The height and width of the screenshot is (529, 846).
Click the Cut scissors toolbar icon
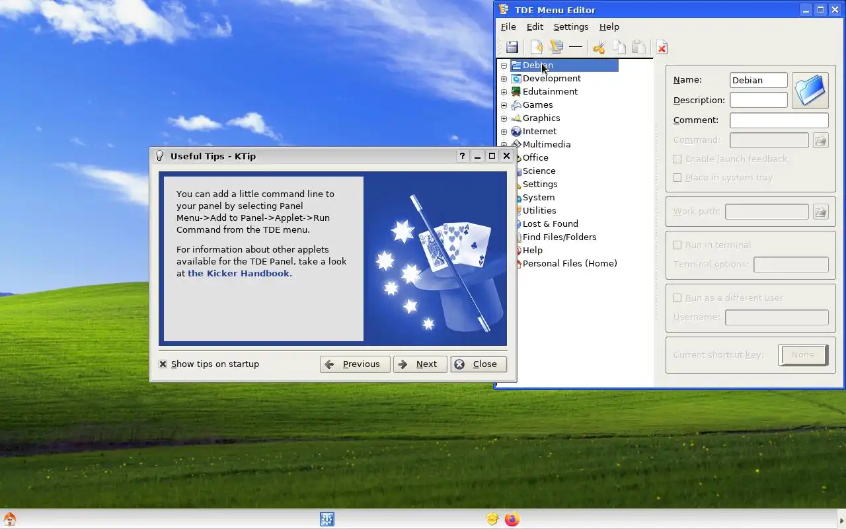[599, 47]
